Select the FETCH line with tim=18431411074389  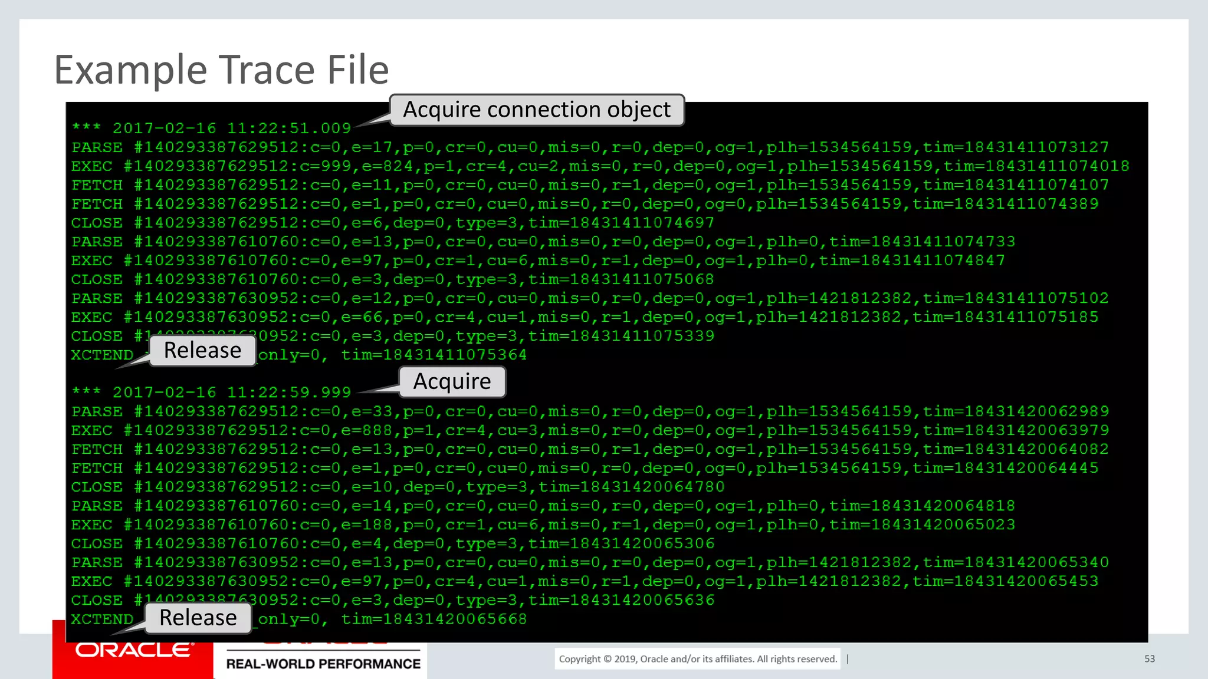[x=585, y=203]
